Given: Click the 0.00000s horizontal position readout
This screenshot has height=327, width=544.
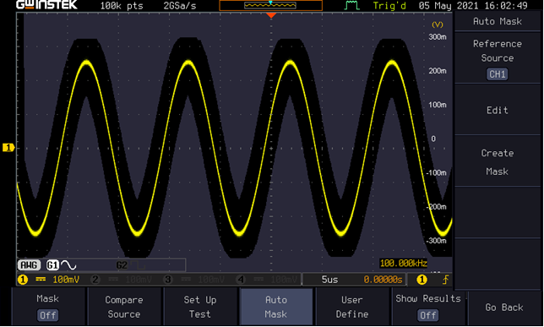Looking at the screenshot, I should [383, 280].
